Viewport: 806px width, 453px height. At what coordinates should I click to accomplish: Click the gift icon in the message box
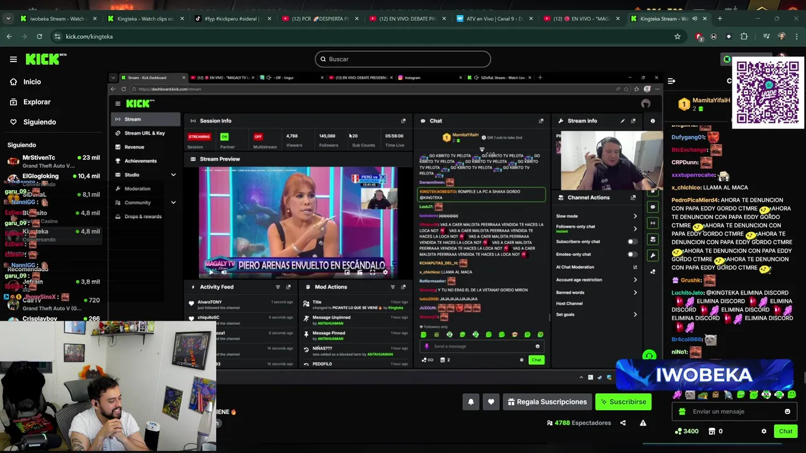[682, 411]
